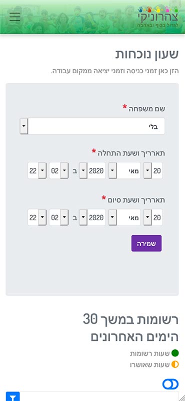Click the filter text field beside the funnel
This screenshot has width=185, height=401.
99,396
